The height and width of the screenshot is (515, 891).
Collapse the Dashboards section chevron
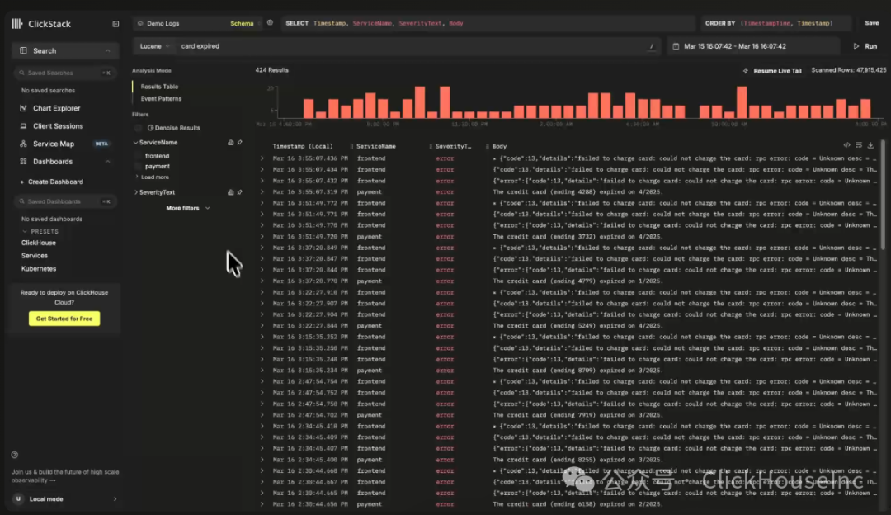point(107,162)
